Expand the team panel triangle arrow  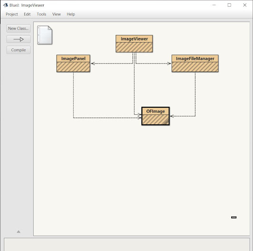[19, 232]
